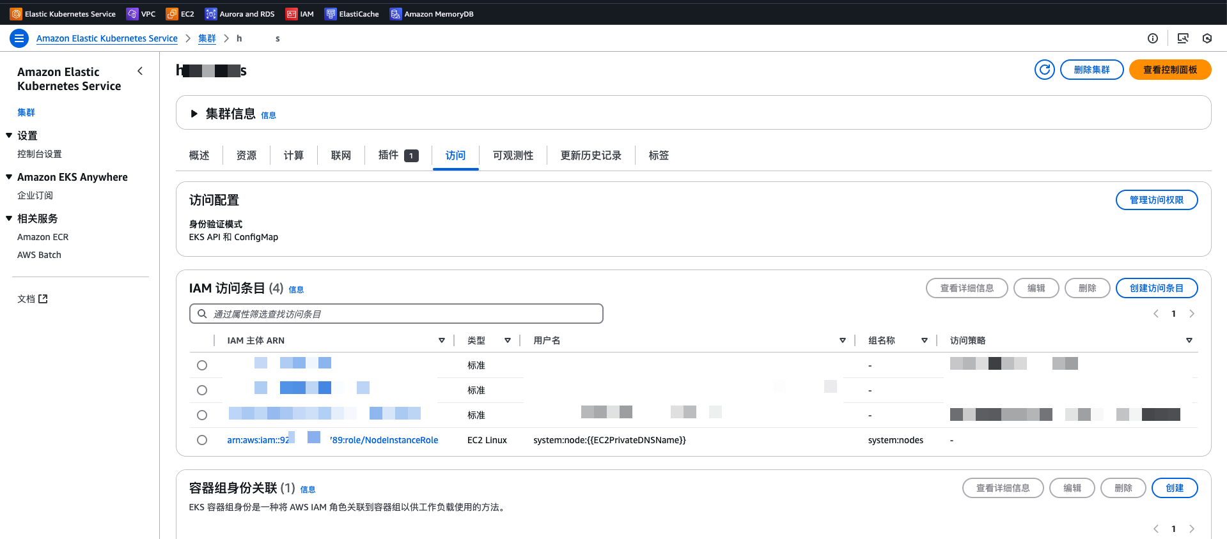Collapse the 设置 sidebar group
Viewport: 1227px width, 539px height.
[9, 135]
